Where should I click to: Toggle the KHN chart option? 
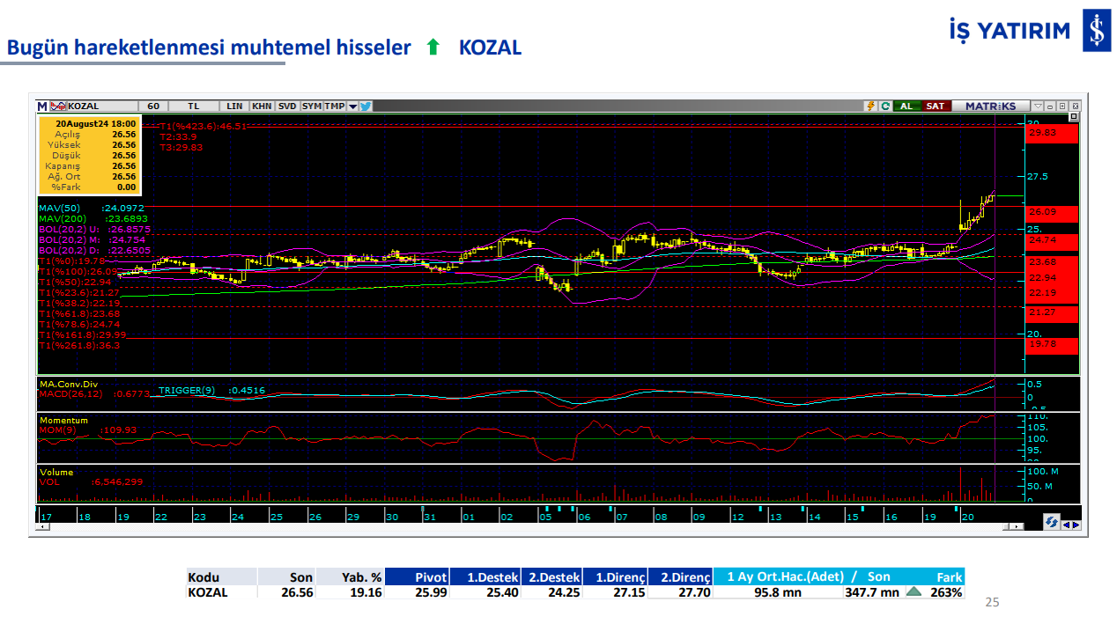262,106
